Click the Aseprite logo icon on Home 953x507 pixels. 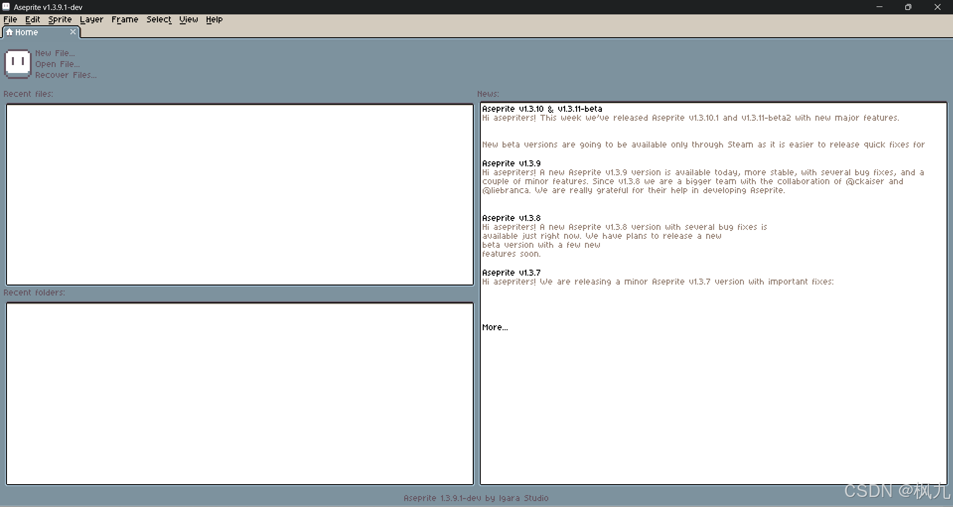point(18,64)
